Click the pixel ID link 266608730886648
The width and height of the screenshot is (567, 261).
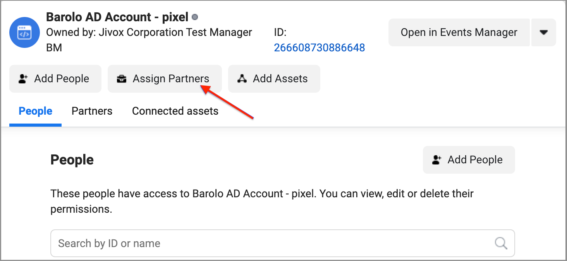pos(320,47)
